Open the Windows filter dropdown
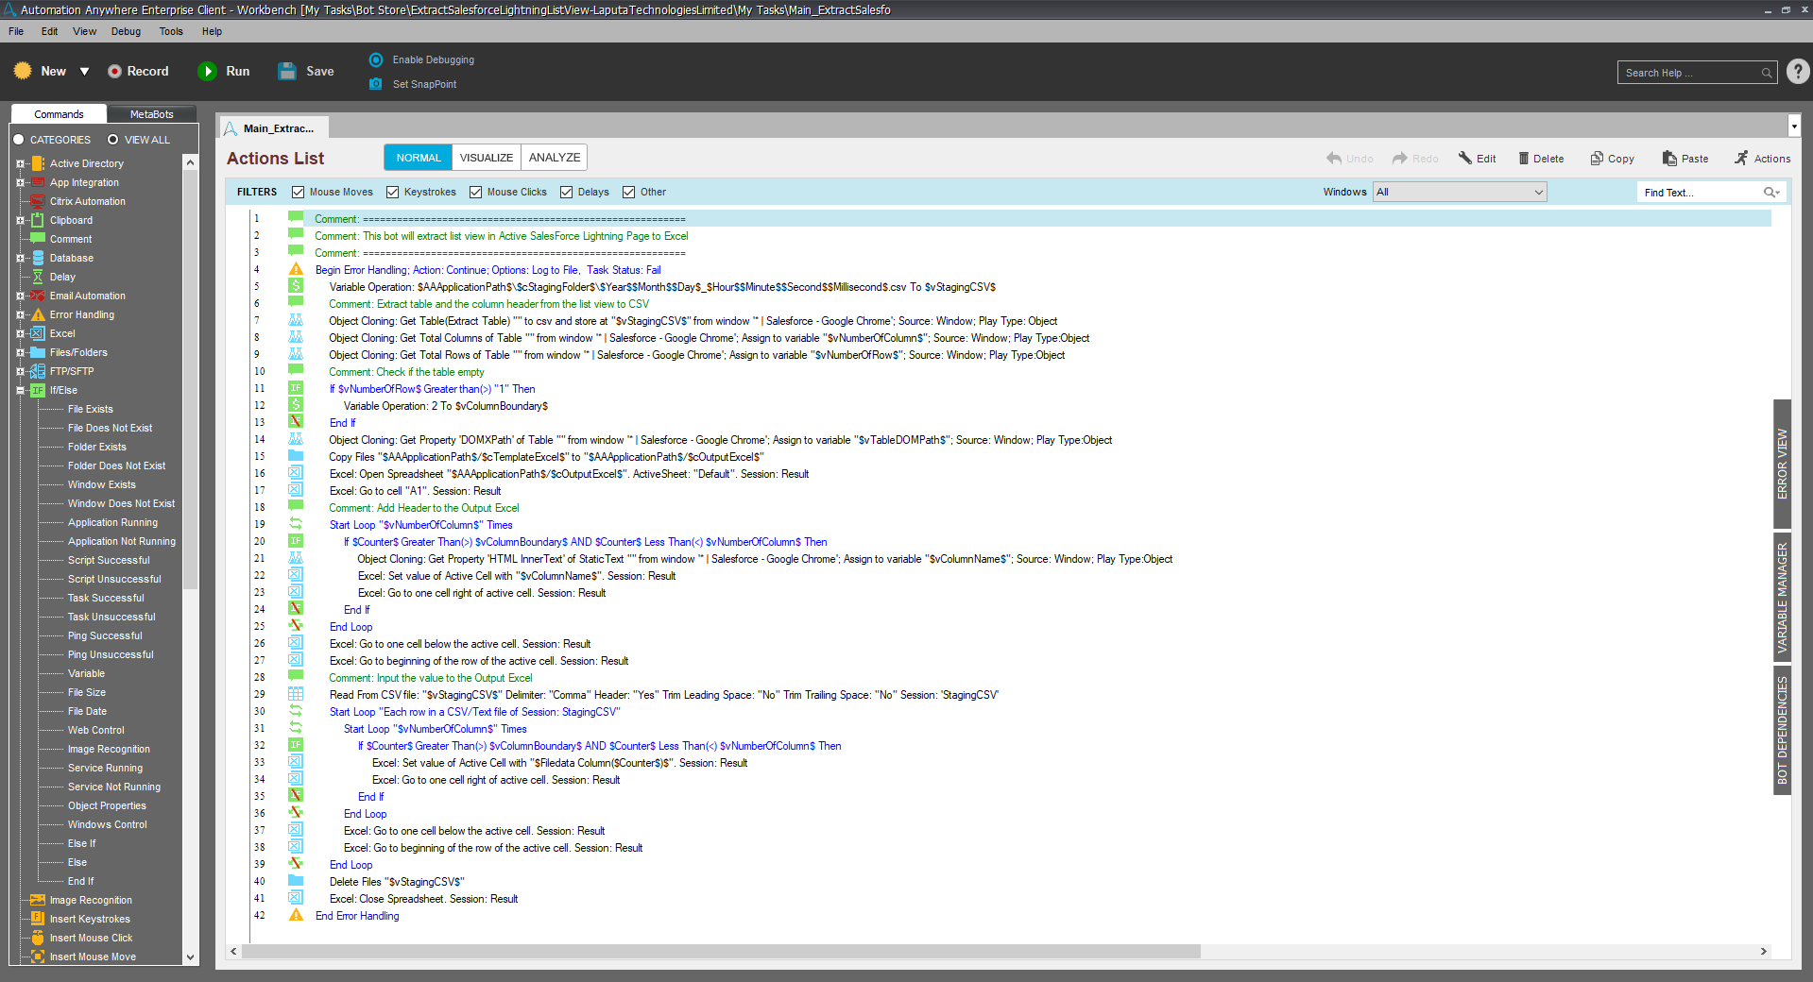This screenshot has height=982, width=1813. [x=1459, y=192]
